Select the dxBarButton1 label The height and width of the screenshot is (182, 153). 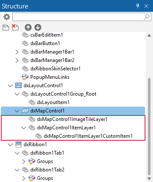(x=45, y=43)
